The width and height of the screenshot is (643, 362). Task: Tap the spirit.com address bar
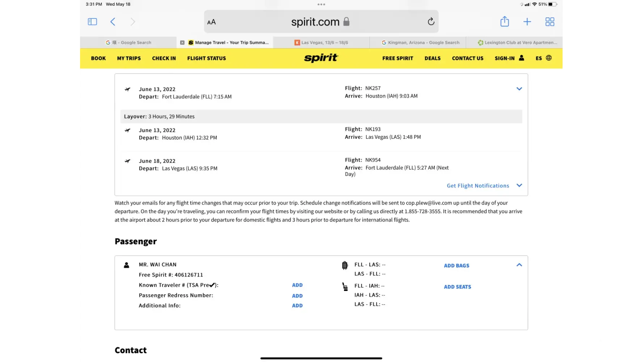[315, 22]
